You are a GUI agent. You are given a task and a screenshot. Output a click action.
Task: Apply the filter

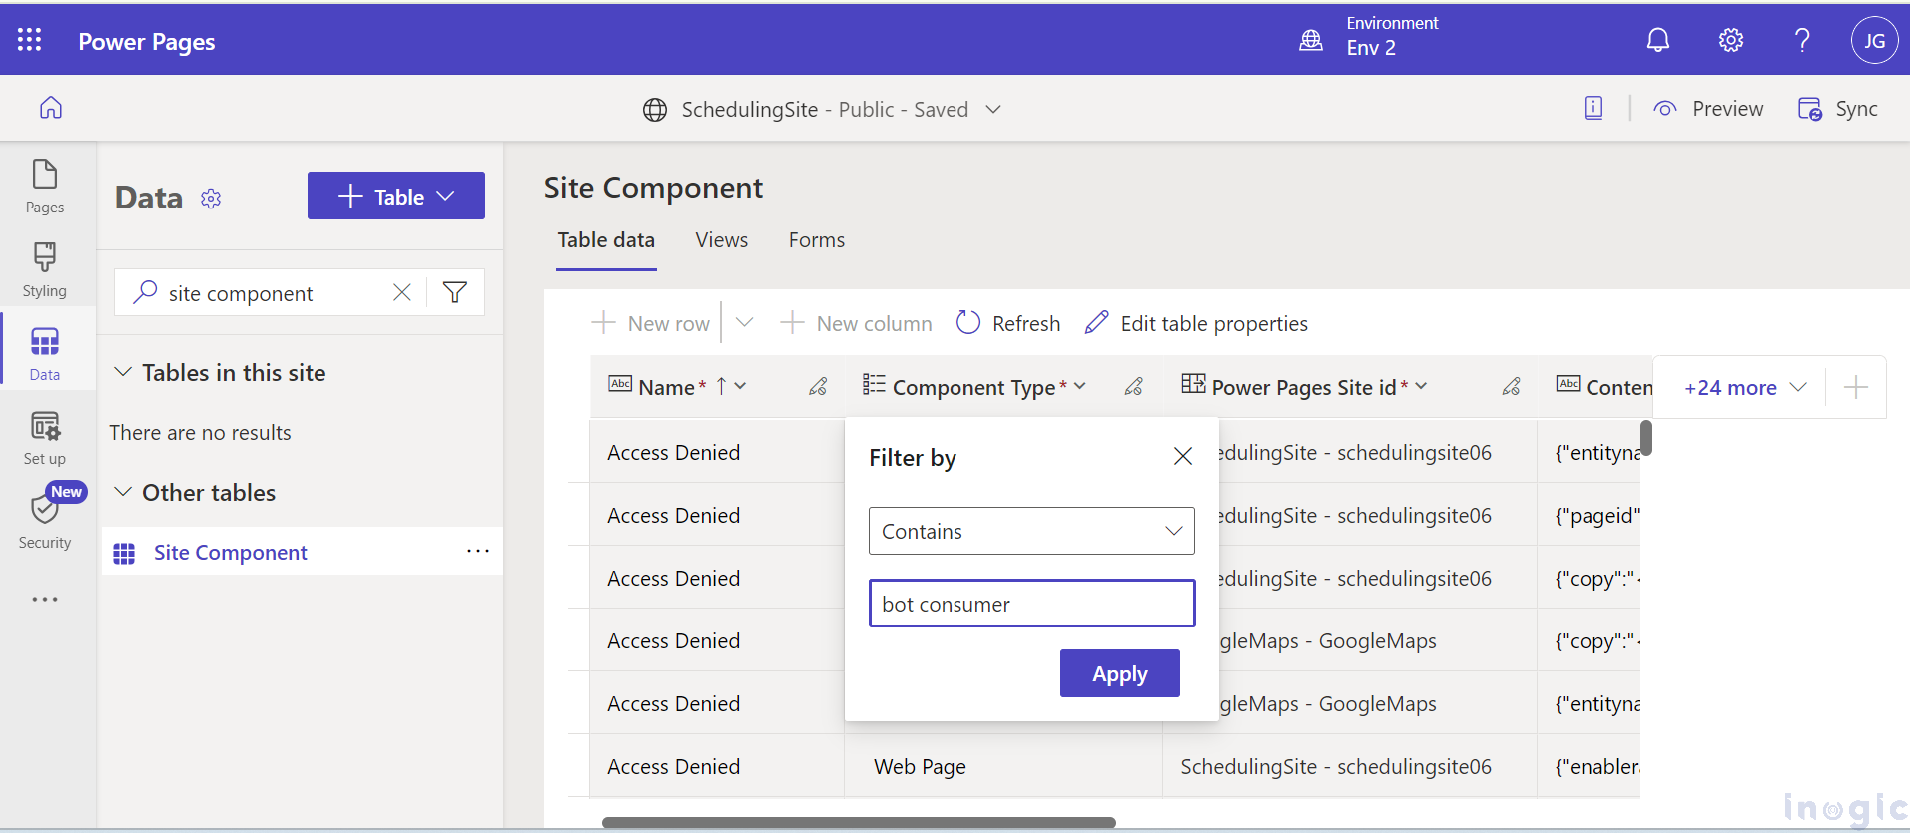tap(1119, 673)
